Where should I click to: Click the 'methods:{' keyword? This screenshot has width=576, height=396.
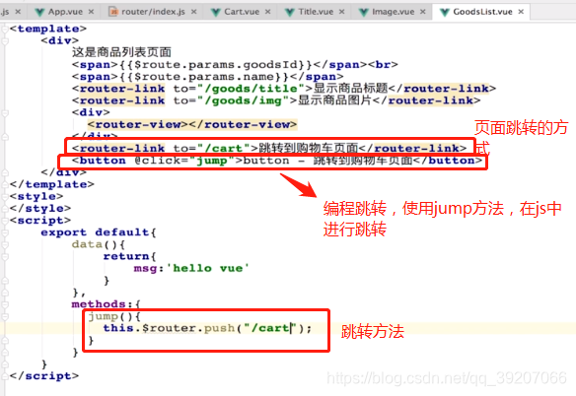[x=106, y=304]
